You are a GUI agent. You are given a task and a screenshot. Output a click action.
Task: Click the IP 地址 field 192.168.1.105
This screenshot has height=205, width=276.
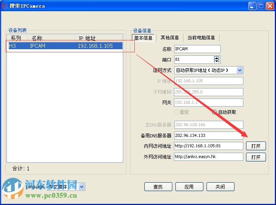[209, 81]
